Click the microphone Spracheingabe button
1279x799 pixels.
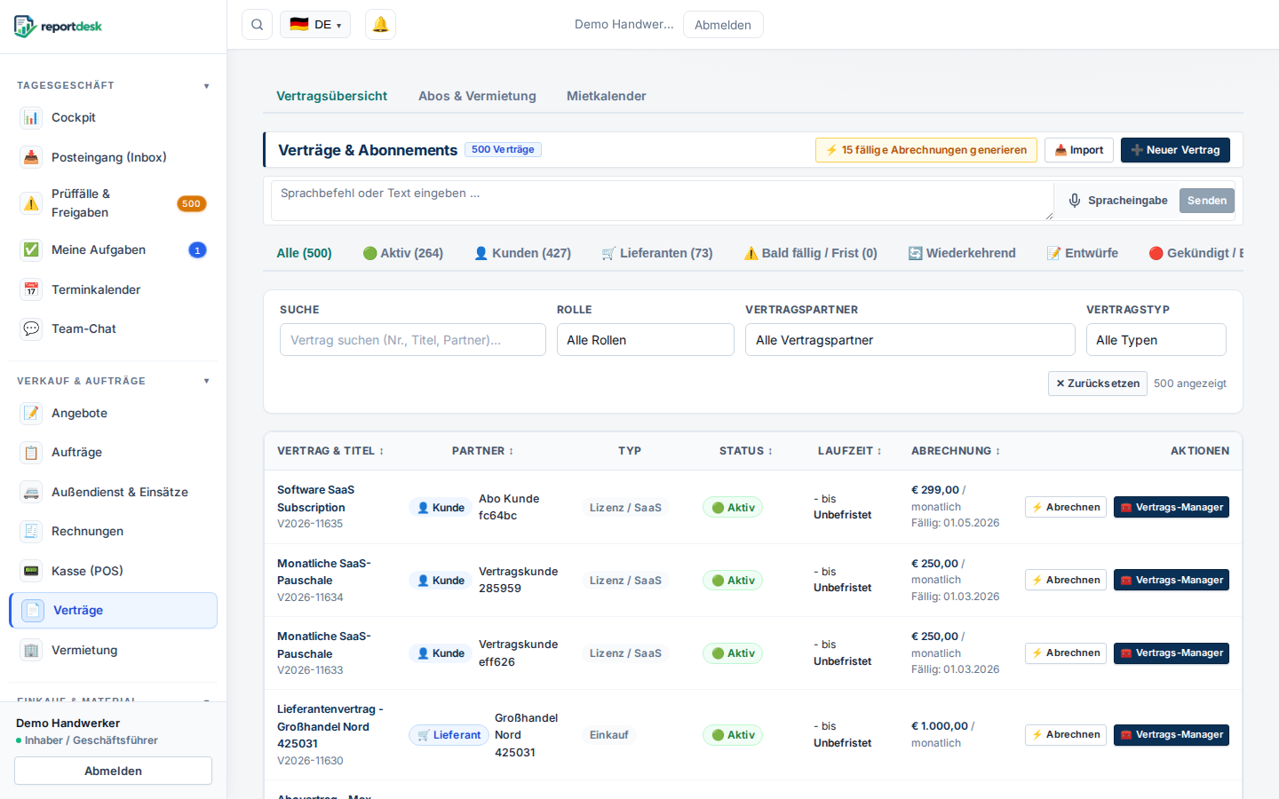click(1117, 201)
